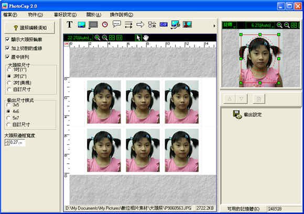This screenshot has width=304, height=214.
Task: Click the right-middle crop handle in preview
Action: (279, 59)
